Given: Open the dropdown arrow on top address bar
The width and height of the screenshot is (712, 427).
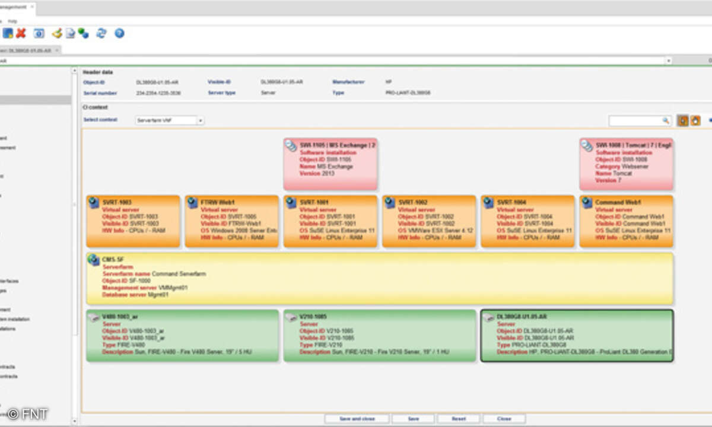Looking at the screenshot, I should click(669, 60).
